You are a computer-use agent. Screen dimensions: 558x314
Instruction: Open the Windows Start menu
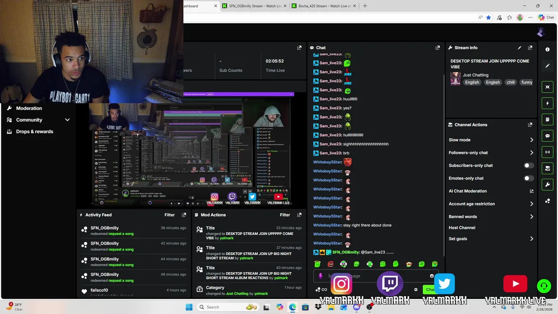click(x=189, y=307)
